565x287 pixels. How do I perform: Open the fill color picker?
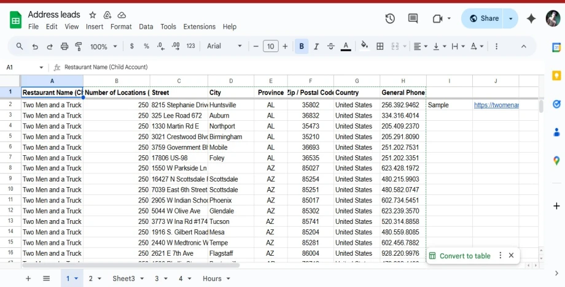(x=364, y=46)
